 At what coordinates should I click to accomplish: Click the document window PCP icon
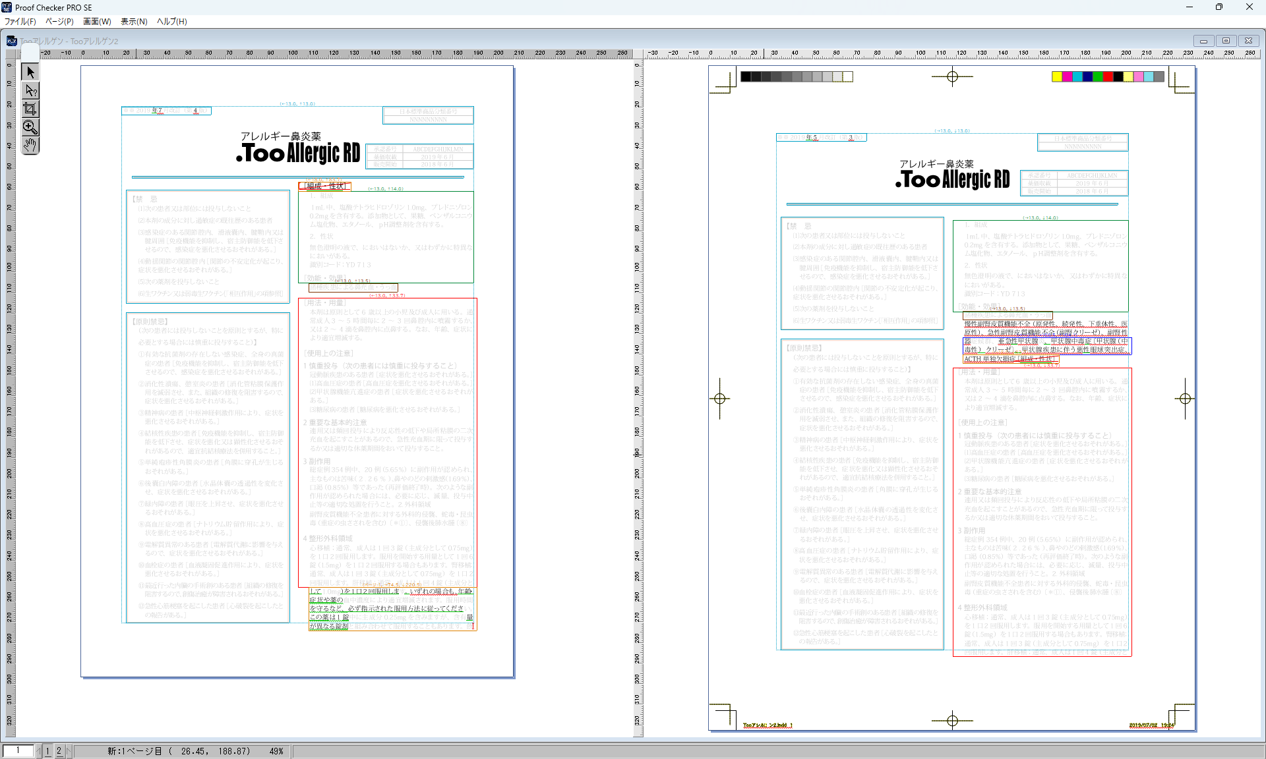11,41
